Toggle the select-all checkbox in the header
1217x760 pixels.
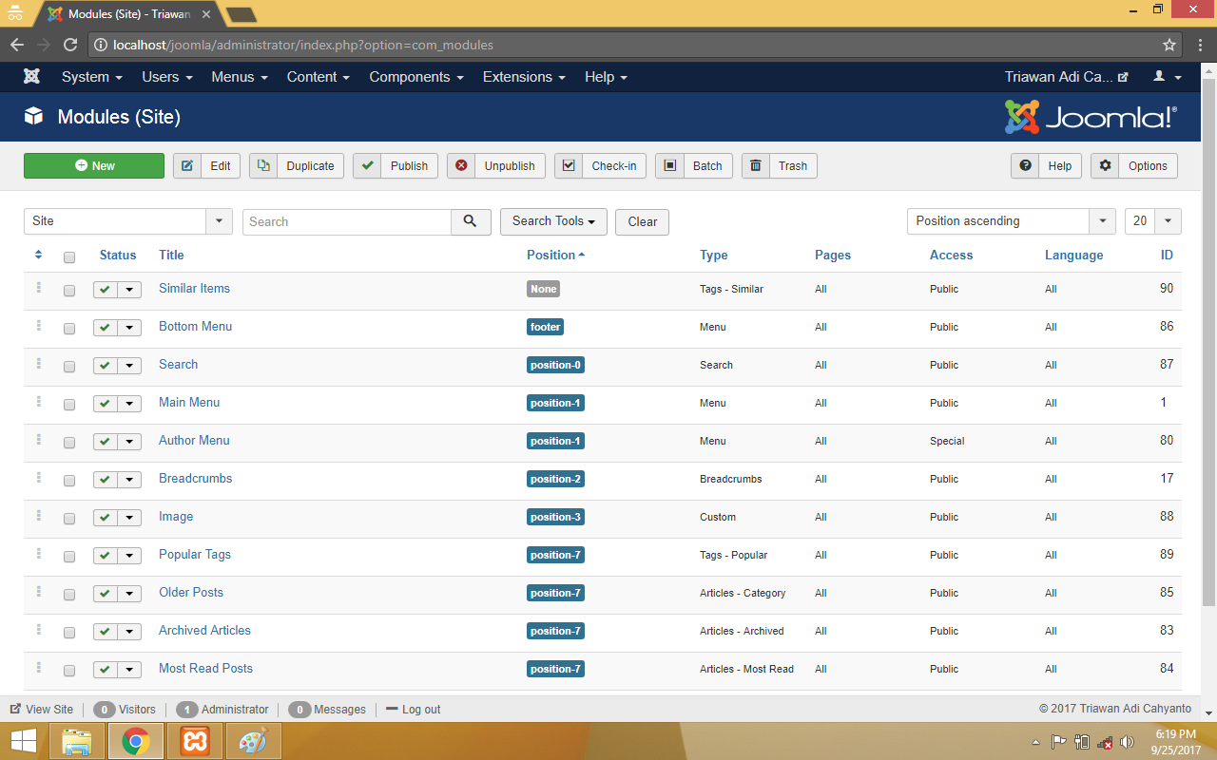tap(69, 256)
